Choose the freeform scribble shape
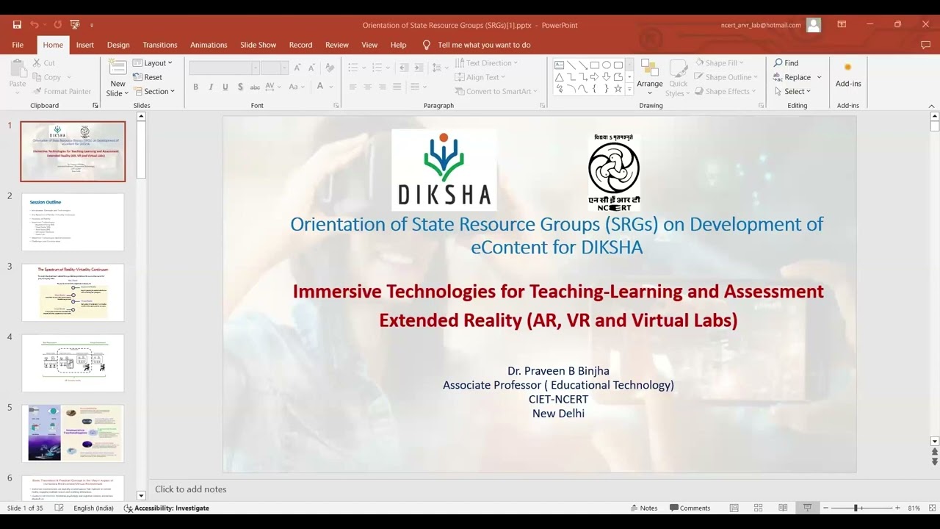Viewport: 940px width, 529px height. point(560,89)
